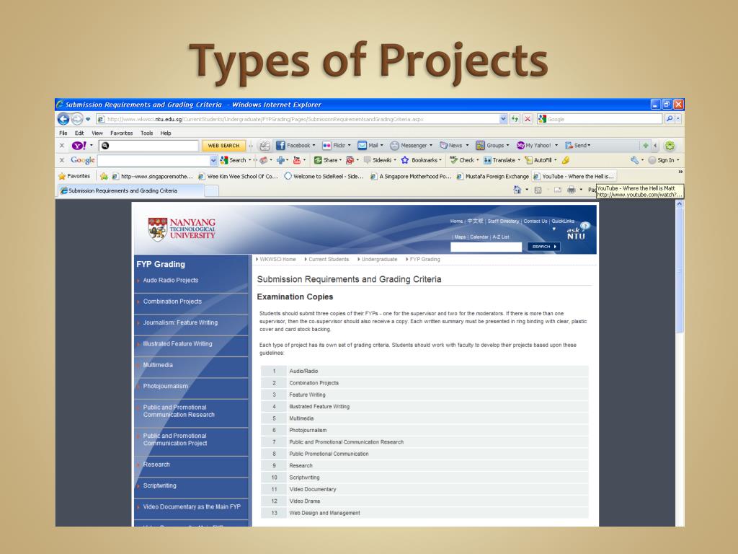This screenshot has width=738, height=554.
Task: Open Facebook from the Yahoo toolbar
Action: pyautogui.click(x=295, y=146)
